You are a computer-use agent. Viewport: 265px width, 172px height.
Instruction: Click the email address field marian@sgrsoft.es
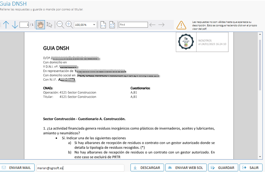pyautogui.click(x=80, y=168)
